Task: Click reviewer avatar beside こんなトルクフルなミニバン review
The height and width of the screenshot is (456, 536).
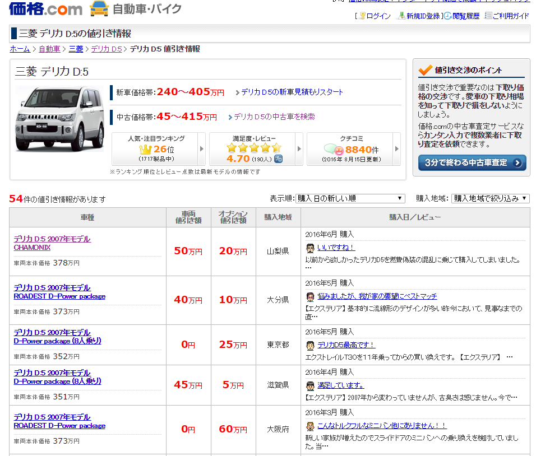Action: (x=310, y=426)
